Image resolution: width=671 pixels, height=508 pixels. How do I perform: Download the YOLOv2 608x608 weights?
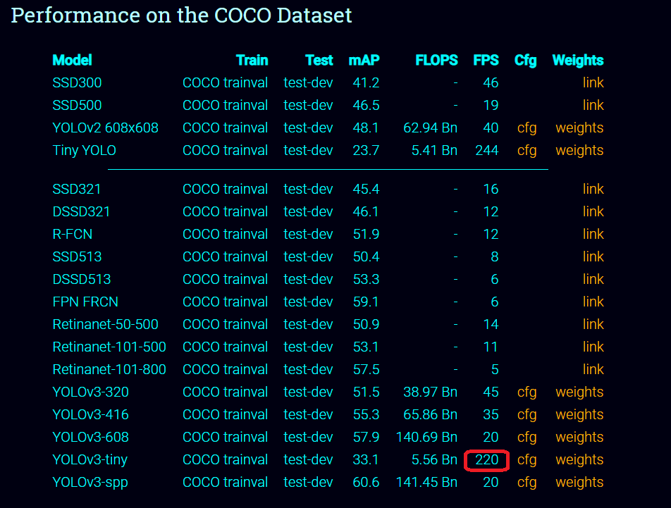pos(579,128)
